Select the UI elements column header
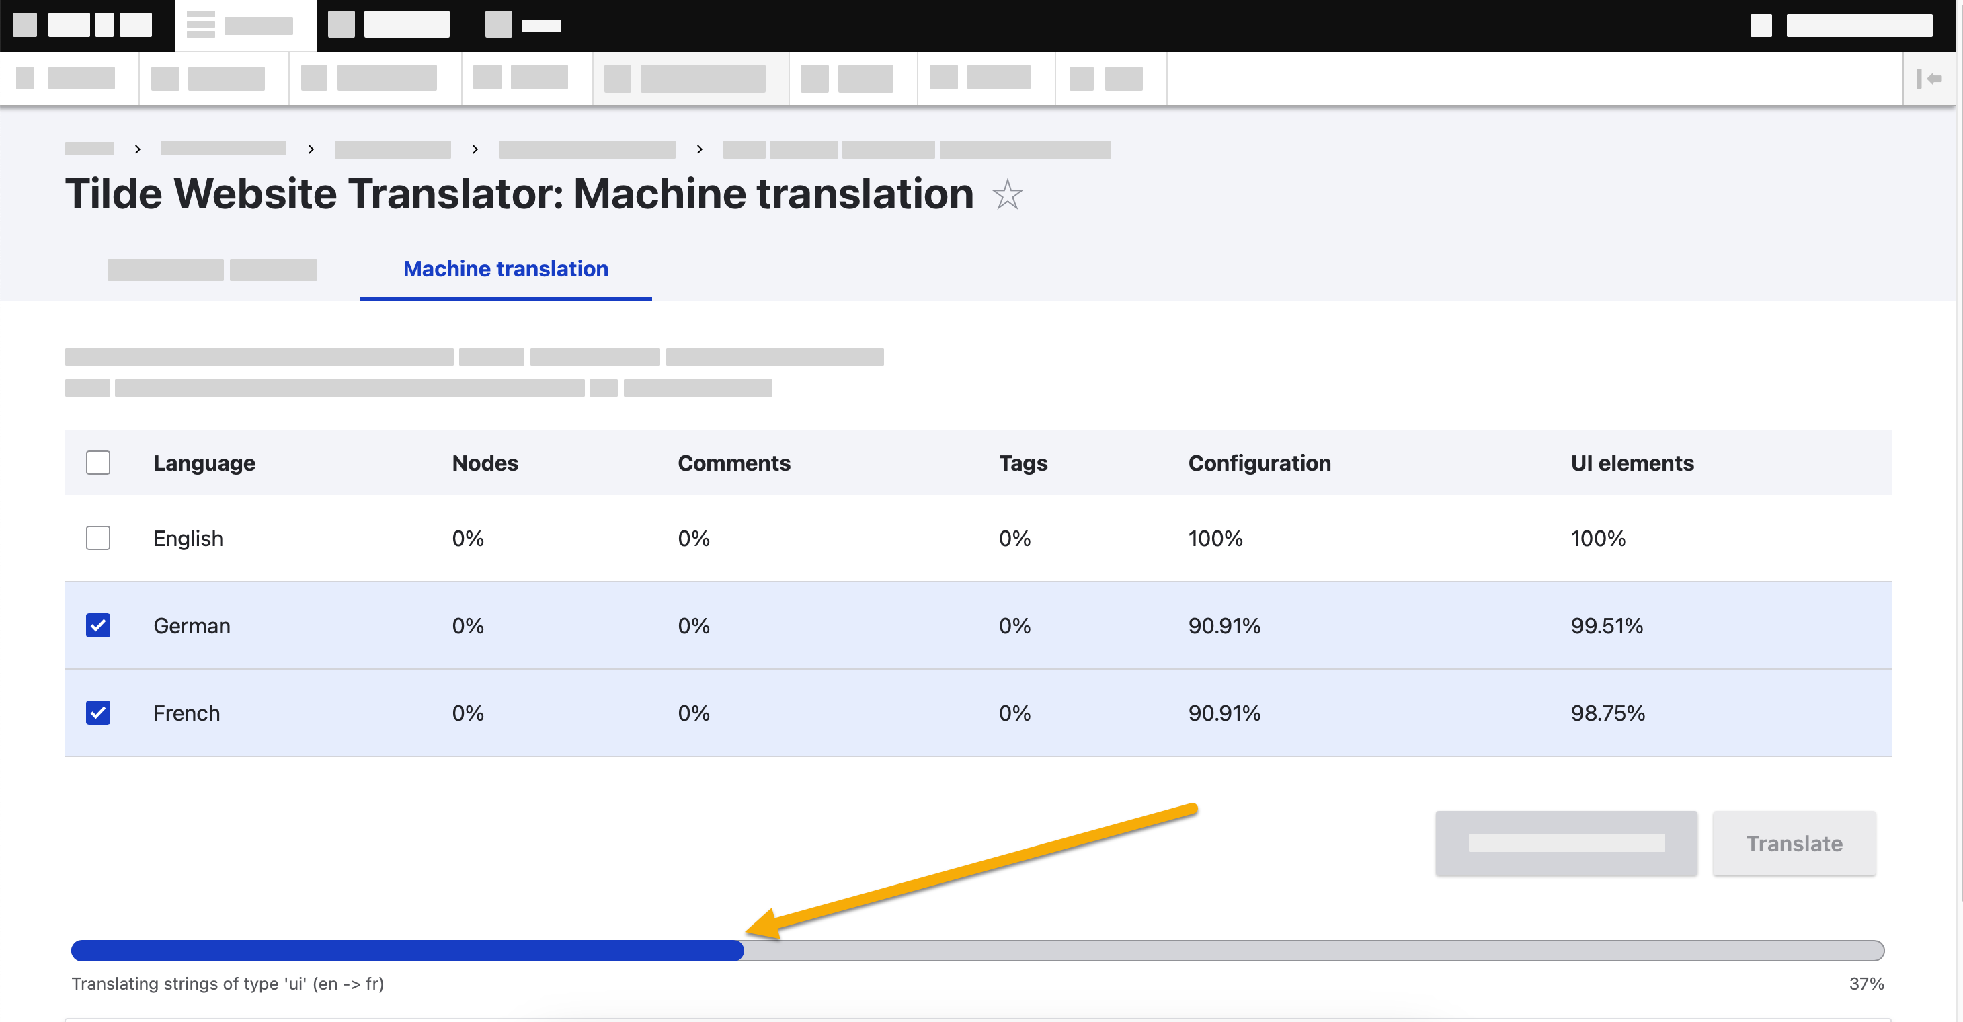 [x=1632, y=463]
